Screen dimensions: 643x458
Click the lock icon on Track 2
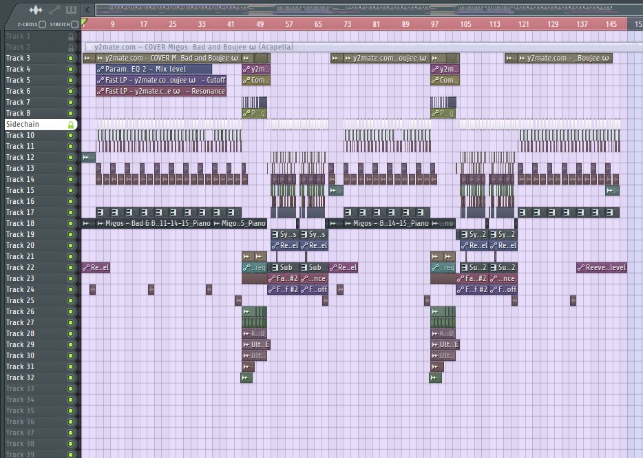click(71, 48)
